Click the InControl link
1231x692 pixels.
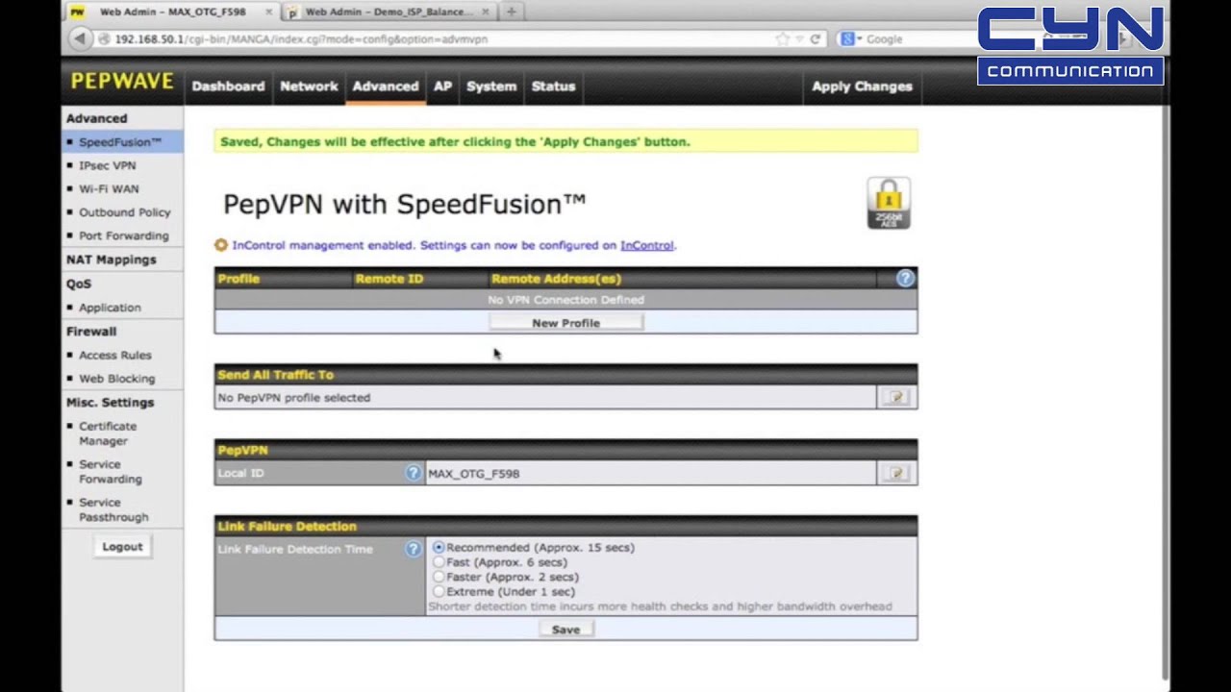[646, 245]
